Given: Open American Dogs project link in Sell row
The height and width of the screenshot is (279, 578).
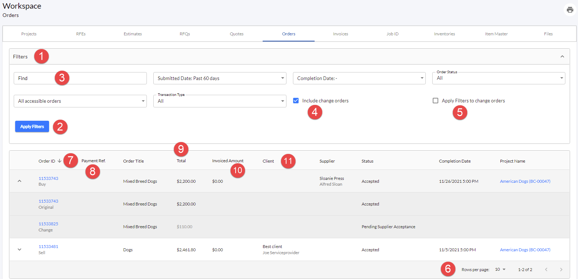Looking at the screenshot, I should (525, 250).
